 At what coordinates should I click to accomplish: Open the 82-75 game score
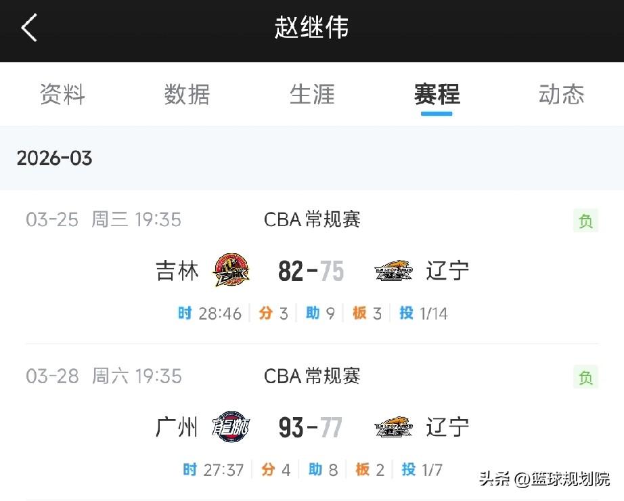[x=311, y=271]
